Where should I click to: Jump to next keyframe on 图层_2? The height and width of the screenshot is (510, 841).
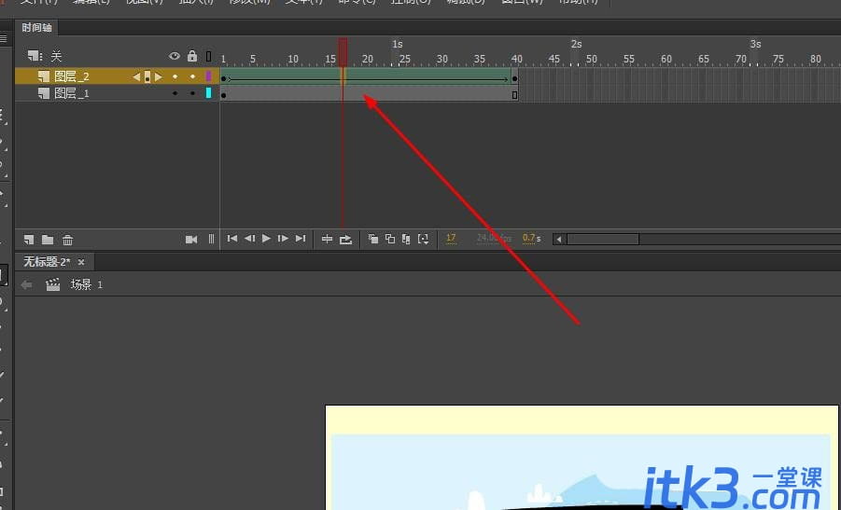click(159, 77)
